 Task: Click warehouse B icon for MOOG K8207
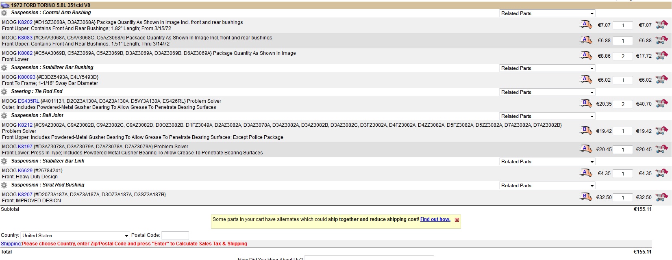(x=585, y=197)
